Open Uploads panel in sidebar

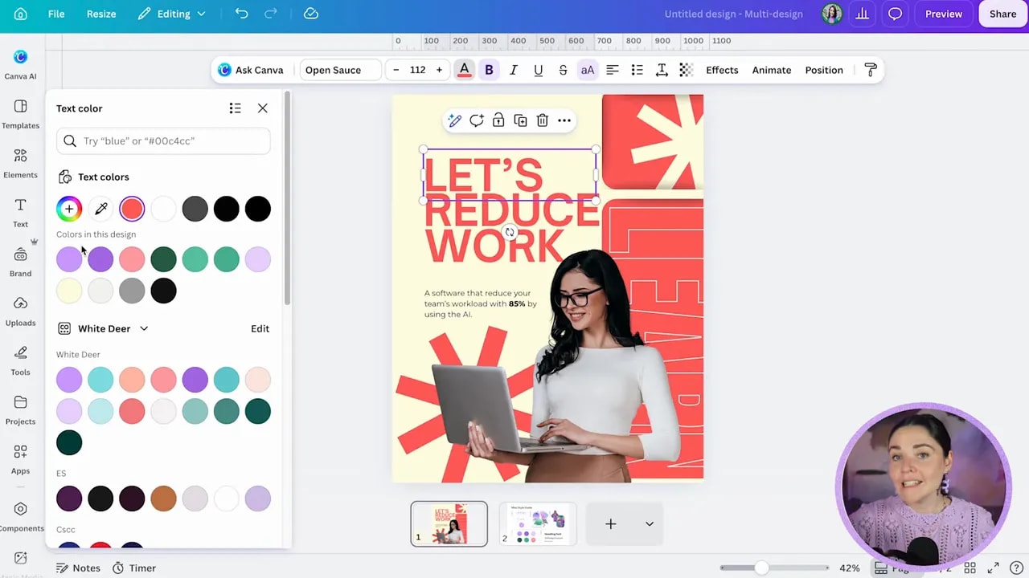tap(20, 311)
